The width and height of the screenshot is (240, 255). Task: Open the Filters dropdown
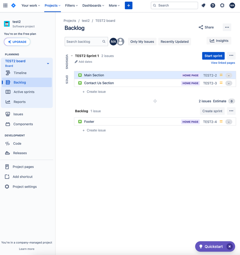point(71,6)
